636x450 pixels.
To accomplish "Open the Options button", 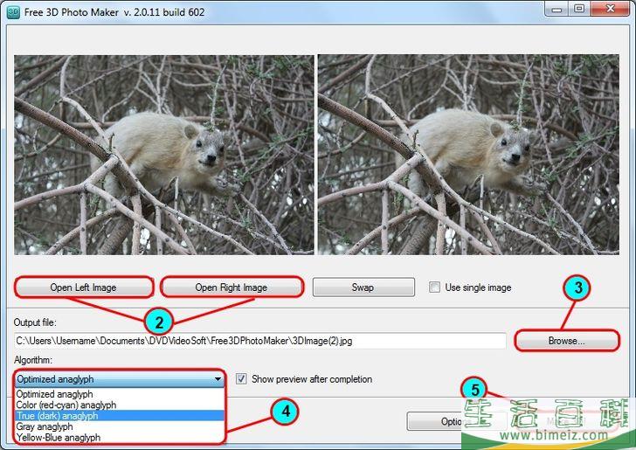I will [432, 421].
